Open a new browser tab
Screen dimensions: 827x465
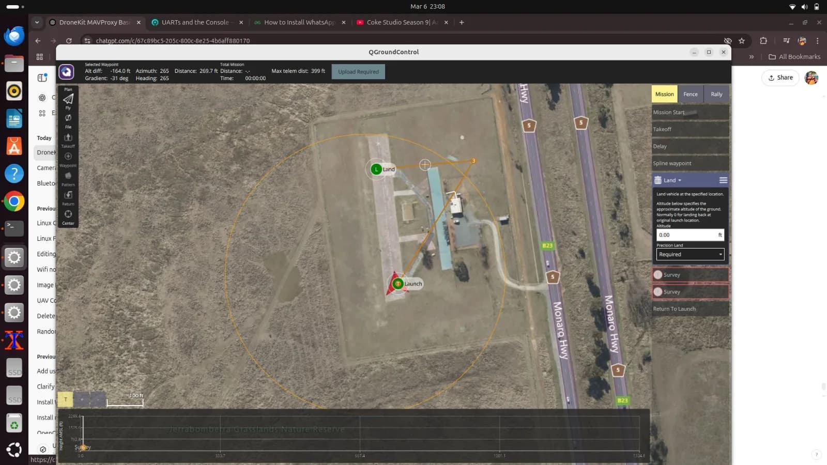(462, 22)
